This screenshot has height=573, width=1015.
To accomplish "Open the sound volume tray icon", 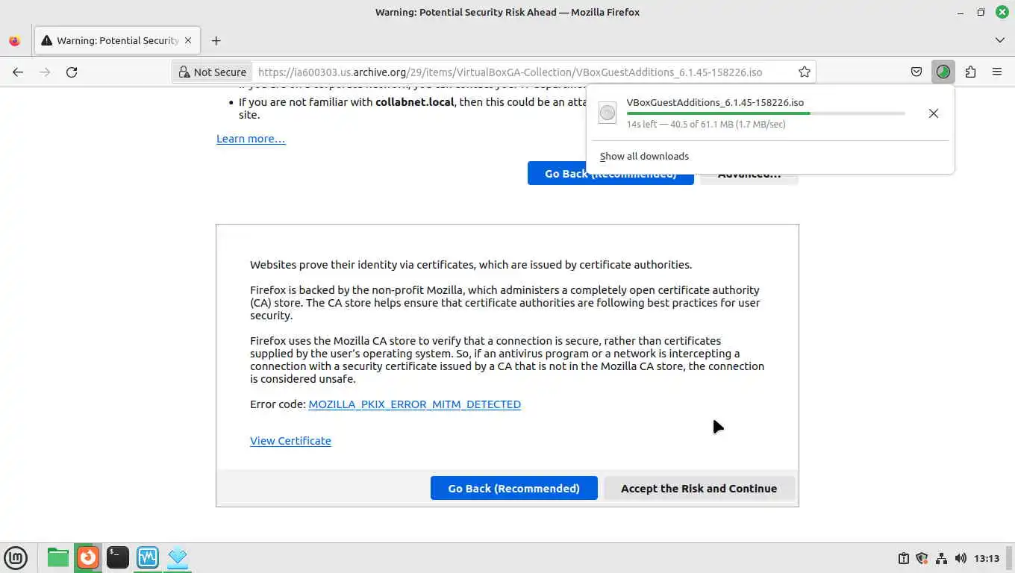I will (961, 558).
